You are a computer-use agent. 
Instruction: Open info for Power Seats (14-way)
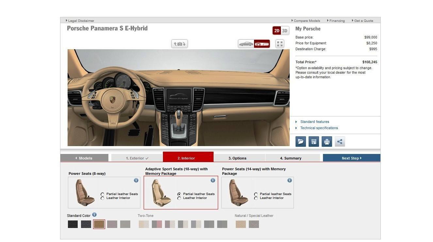(x=290, y=180)
